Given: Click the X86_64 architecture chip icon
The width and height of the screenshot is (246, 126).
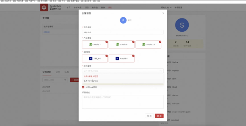Looking at the screenshot, I should coord(91,59).
